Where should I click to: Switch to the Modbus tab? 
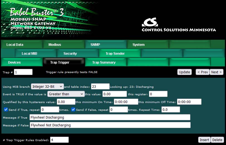click(55, 44)
